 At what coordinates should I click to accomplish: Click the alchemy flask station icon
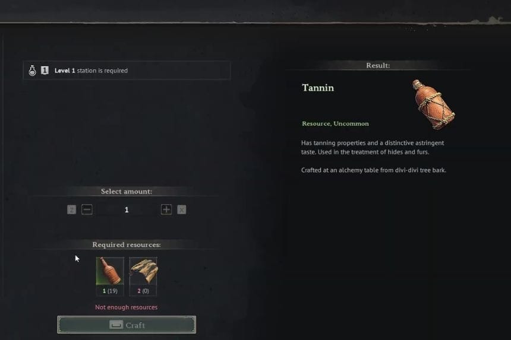[x=32, y=71]
